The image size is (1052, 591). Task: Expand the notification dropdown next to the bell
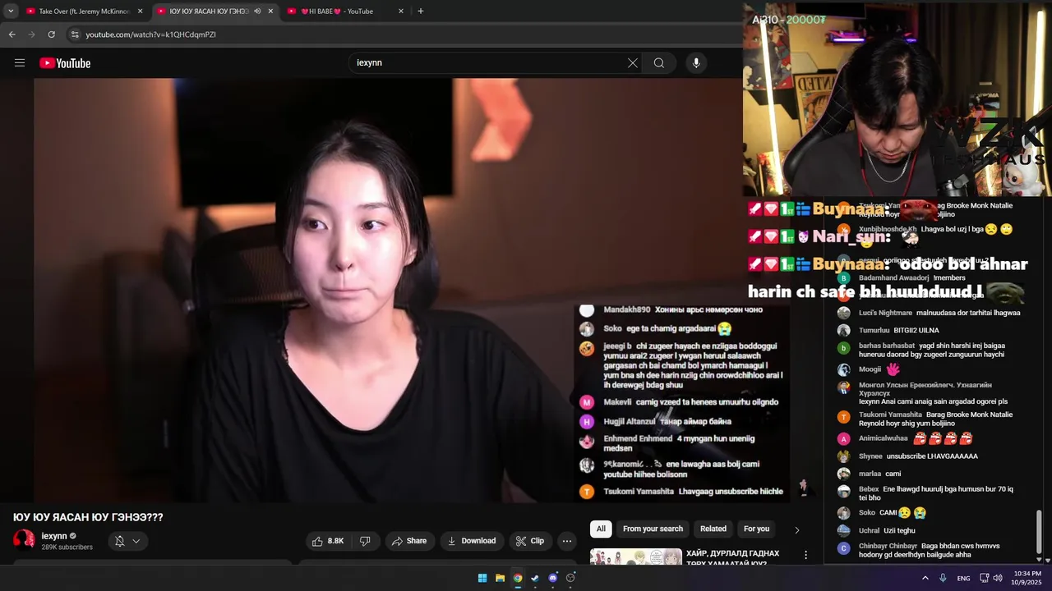pyautogui.click(x=136, y=541)
